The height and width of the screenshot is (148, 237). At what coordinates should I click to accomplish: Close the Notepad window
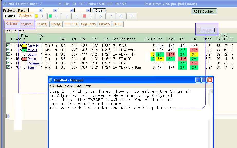[x=210, y=80]
